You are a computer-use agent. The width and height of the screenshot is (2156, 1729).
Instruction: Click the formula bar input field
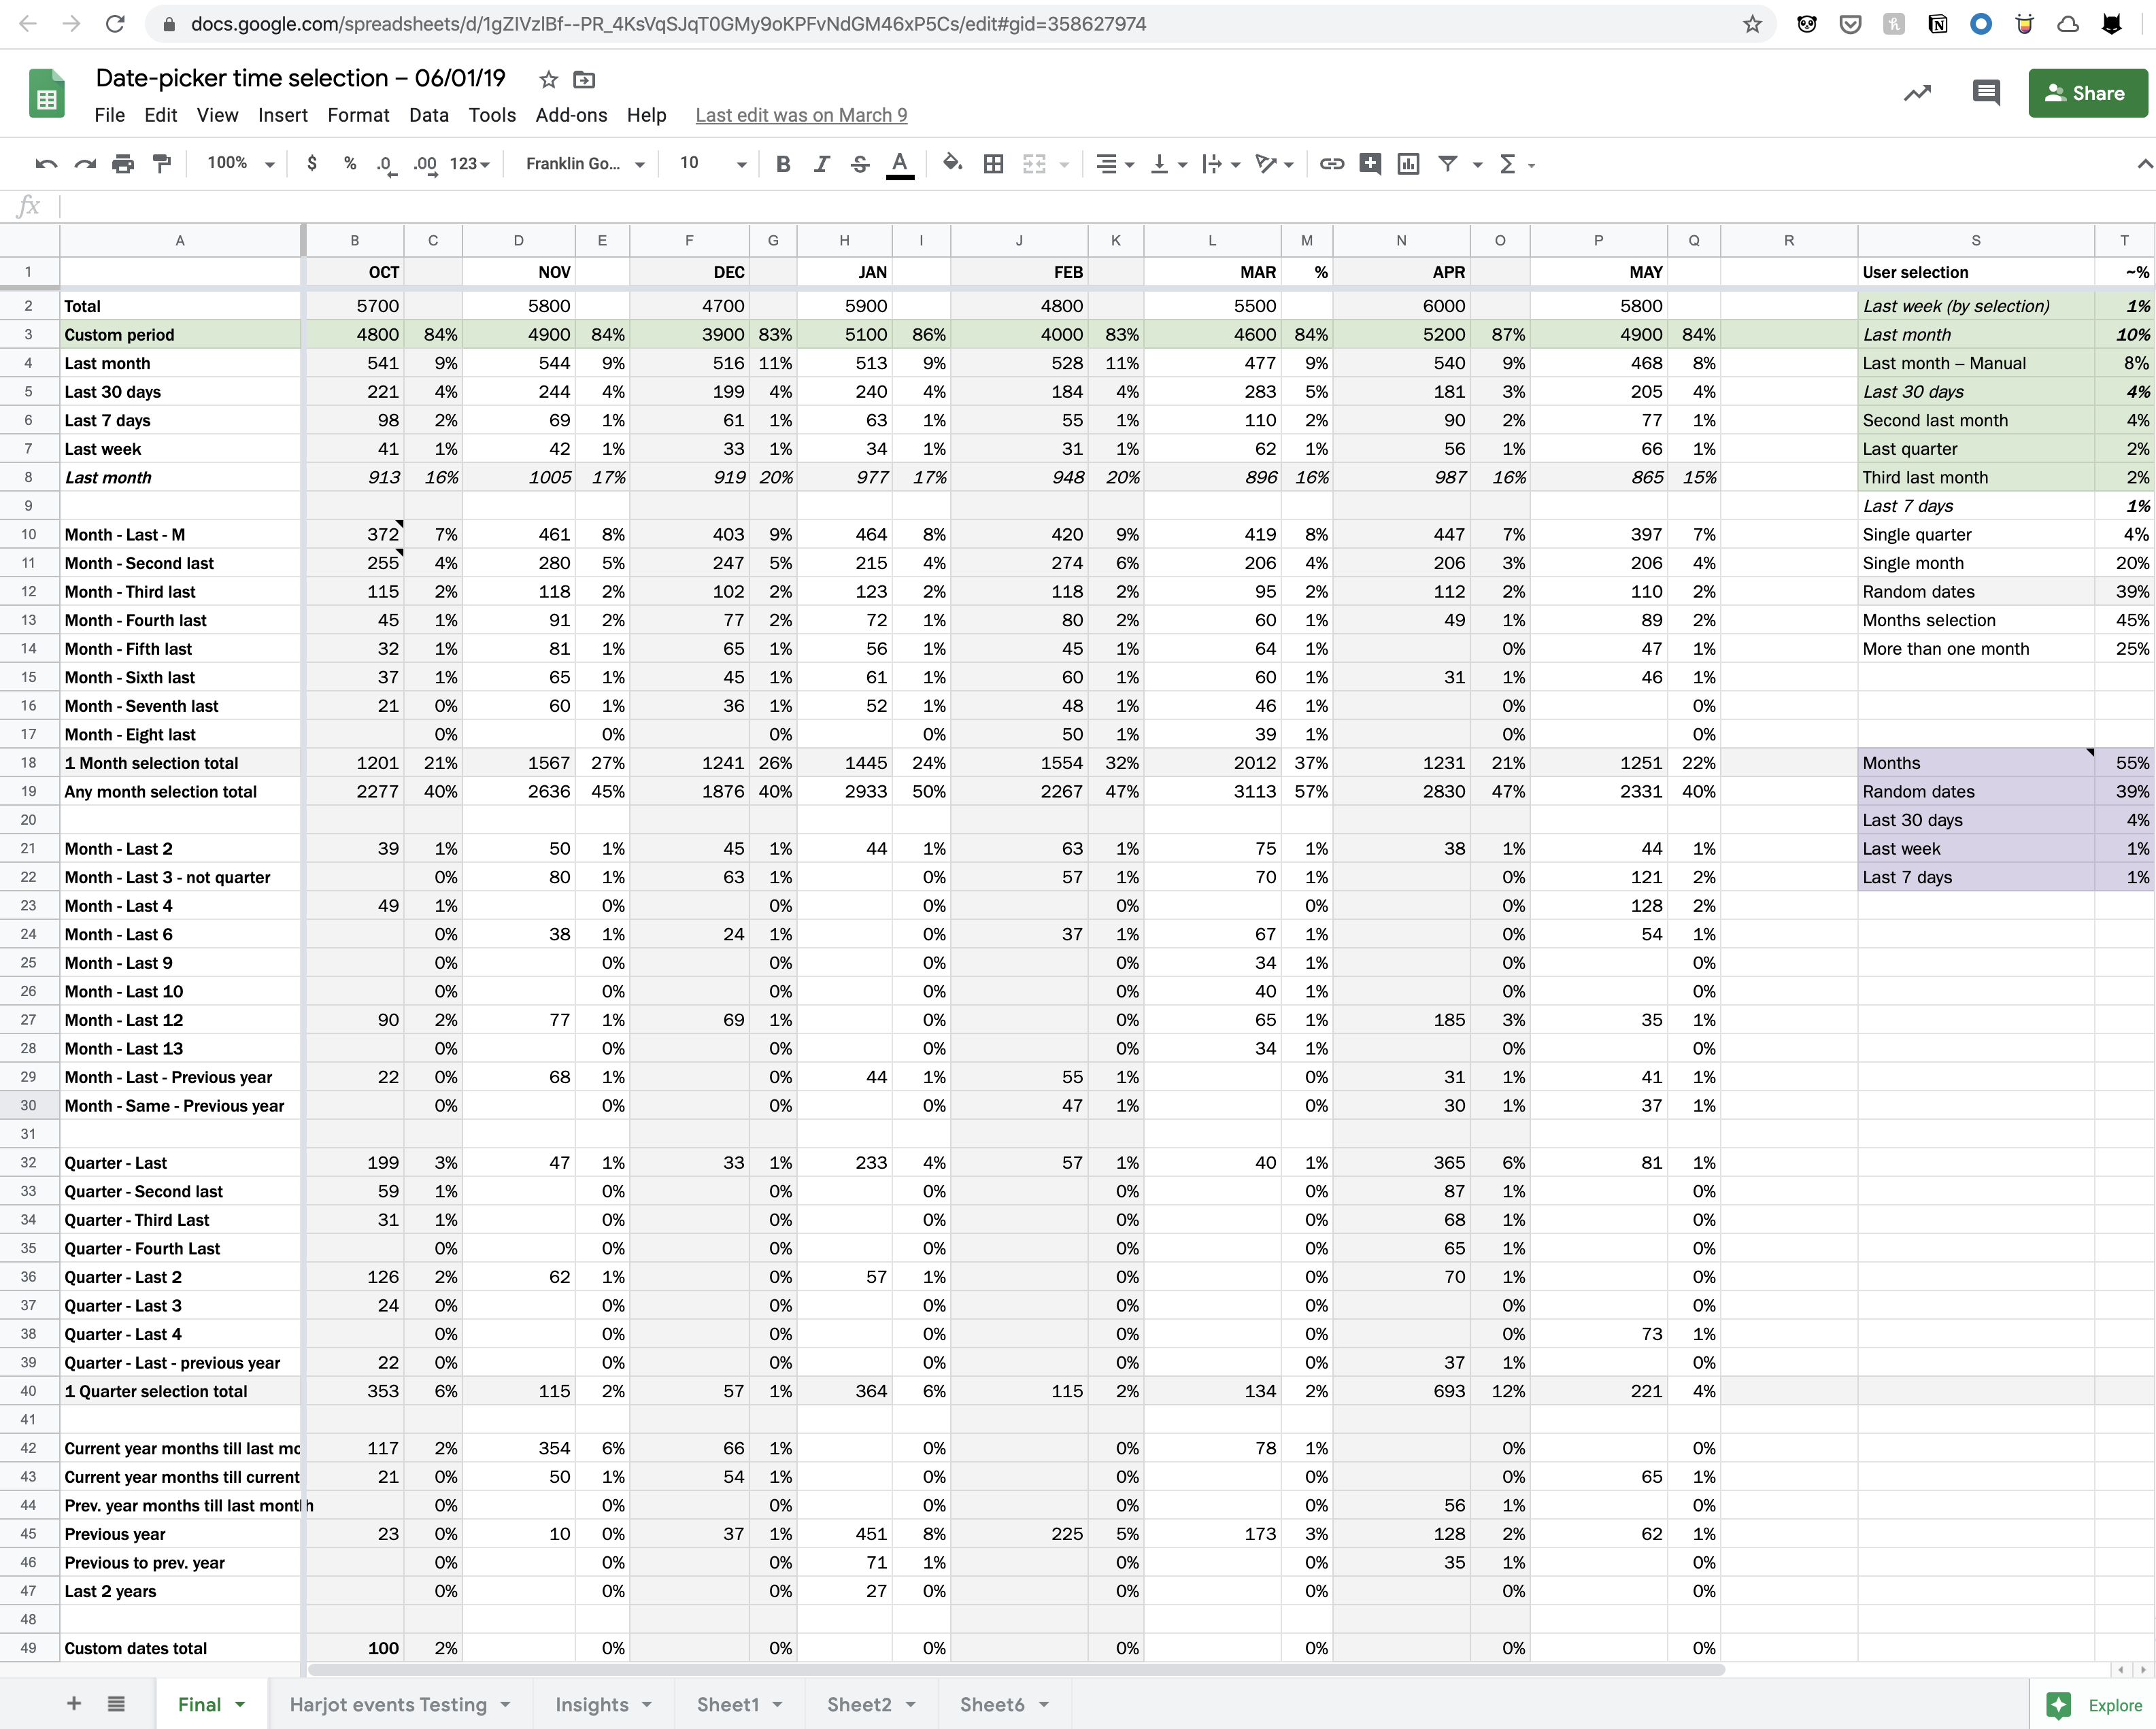point(1000,207)
